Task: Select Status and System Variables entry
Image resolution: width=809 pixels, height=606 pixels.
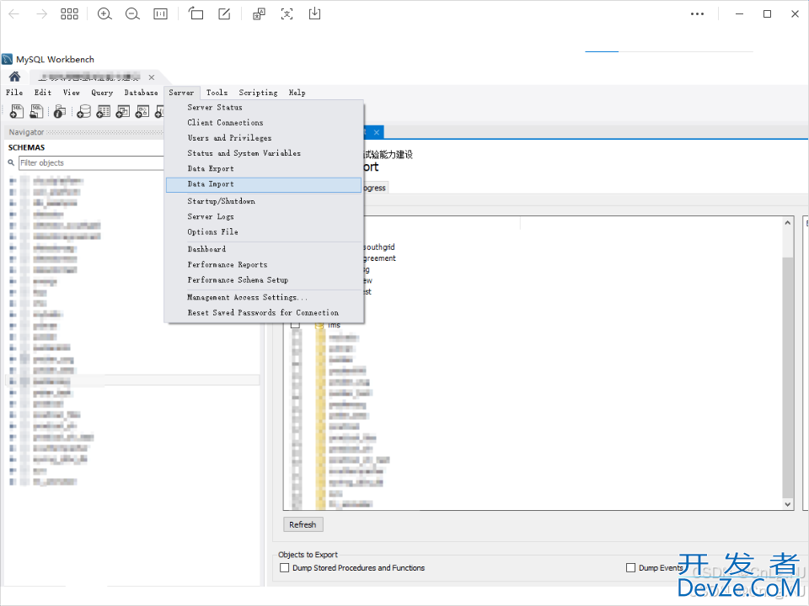Action: coord(264,153)
